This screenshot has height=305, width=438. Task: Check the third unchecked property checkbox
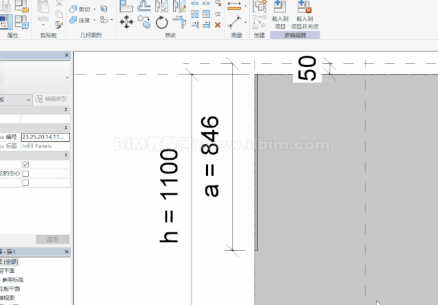[x=25, y=183]
